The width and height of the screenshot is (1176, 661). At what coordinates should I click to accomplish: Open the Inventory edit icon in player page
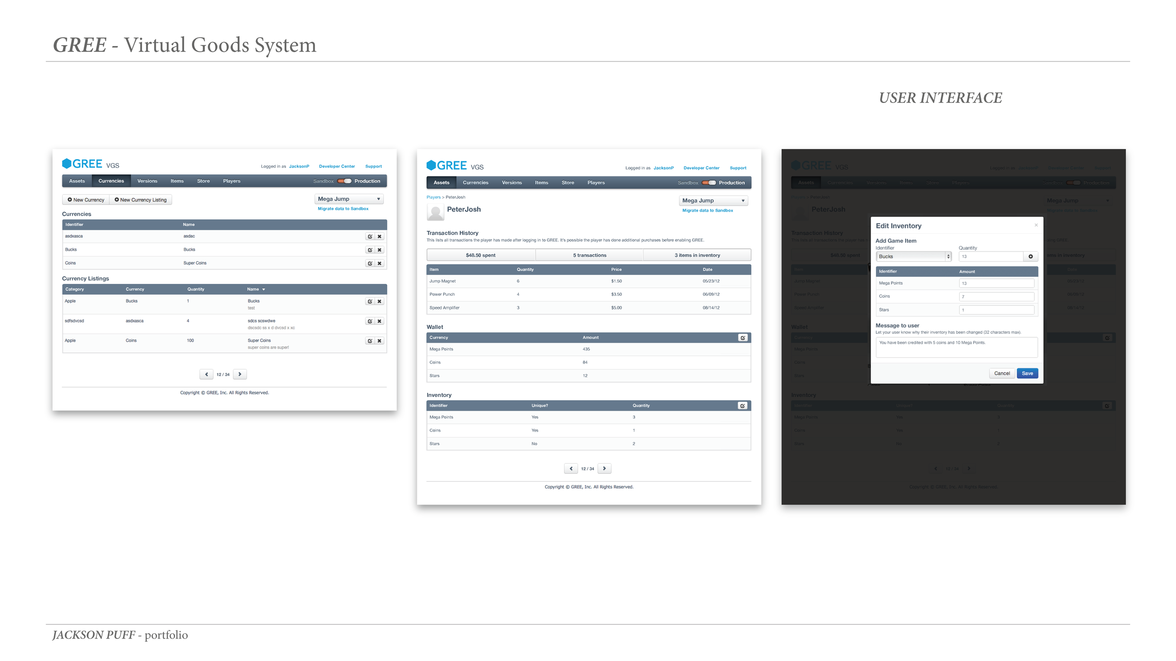pos(743,406)
